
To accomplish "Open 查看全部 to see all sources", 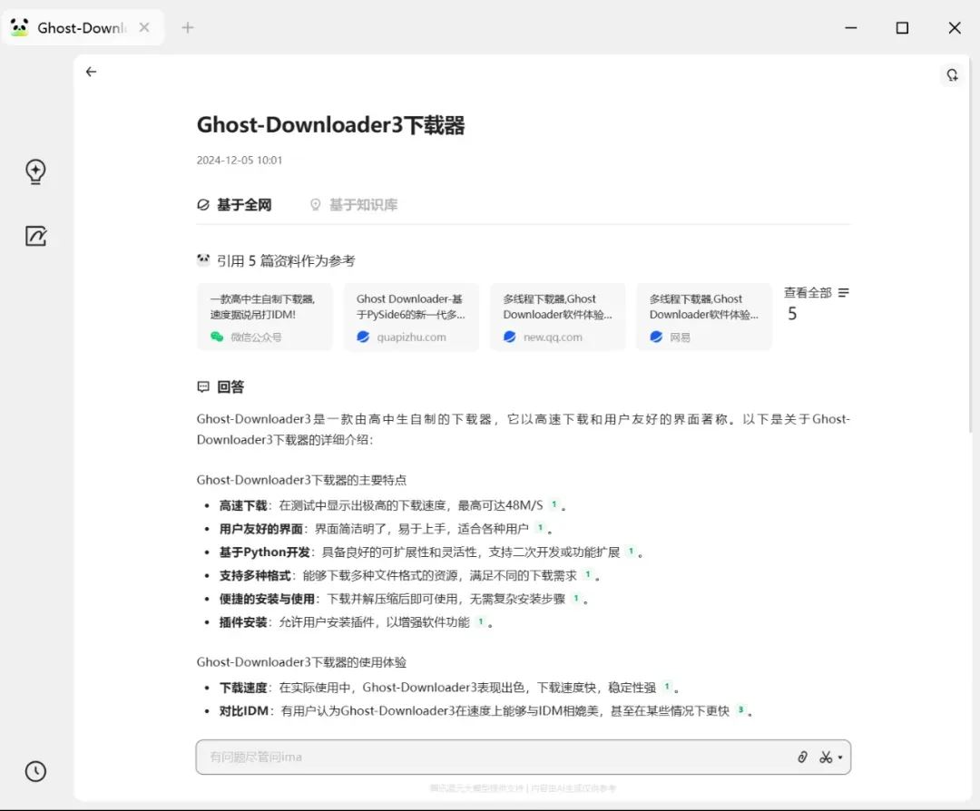I will (808, 292).
